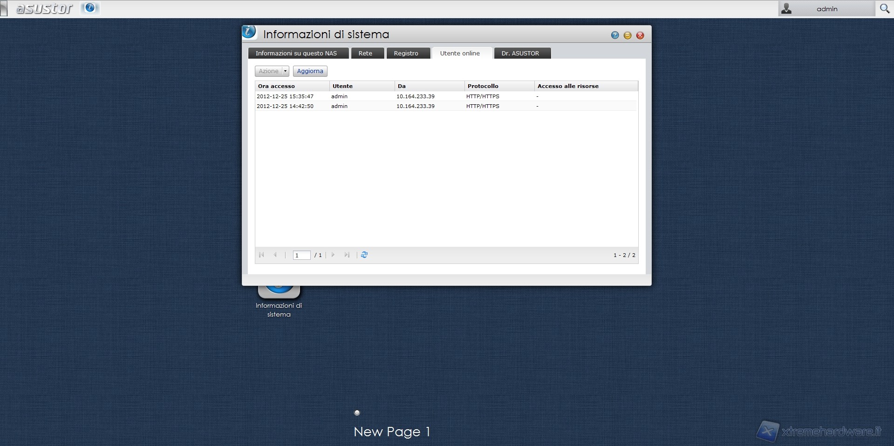Go to the previous page arrow icon
Screen dimensions: 894x446
click(x=275, y=255)
